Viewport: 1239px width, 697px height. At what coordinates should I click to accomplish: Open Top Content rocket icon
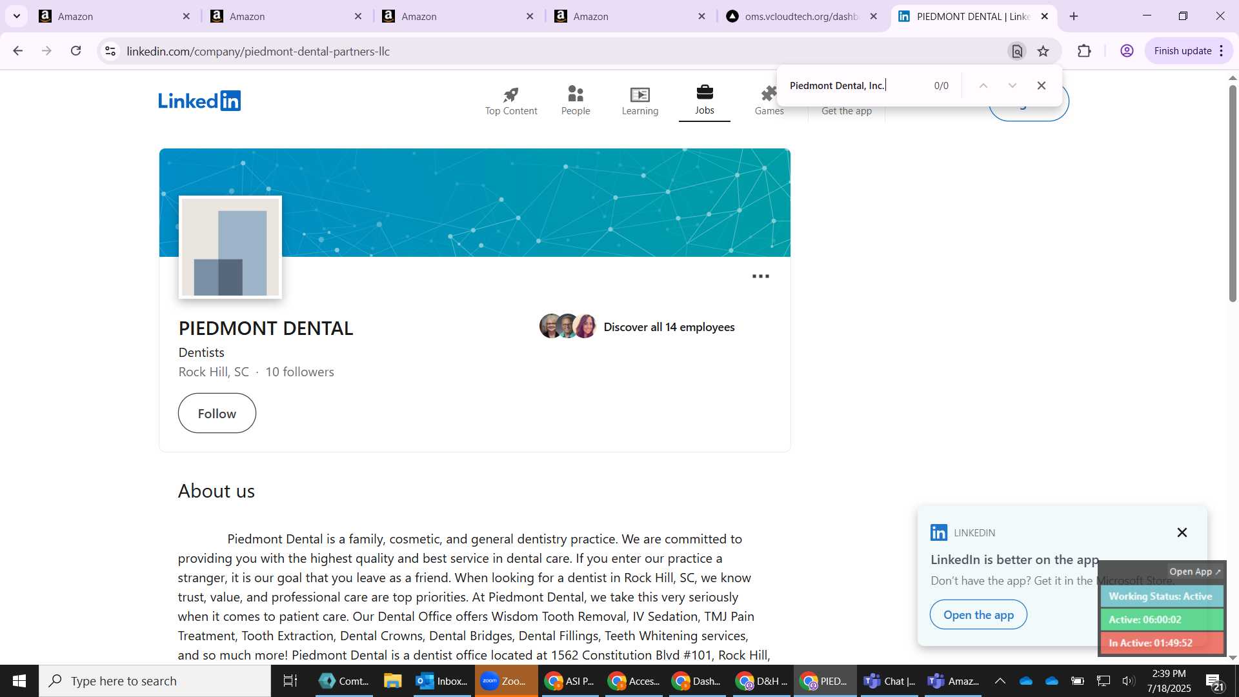(x=511, y=101)
